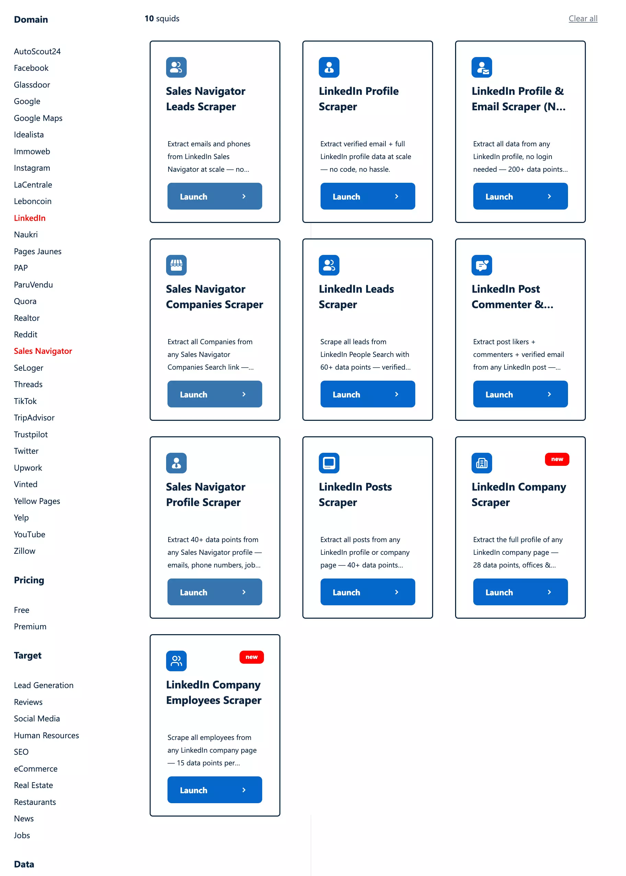Launch LinkedIn Company Employees Scraper

(x=215, y=790)
